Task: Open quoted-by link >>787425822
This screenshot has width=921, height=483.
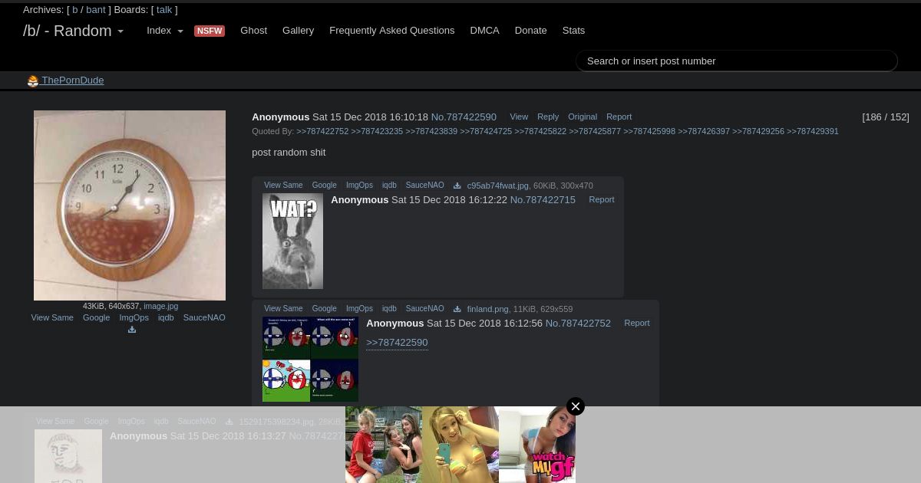Action: (x=540, y=131)
